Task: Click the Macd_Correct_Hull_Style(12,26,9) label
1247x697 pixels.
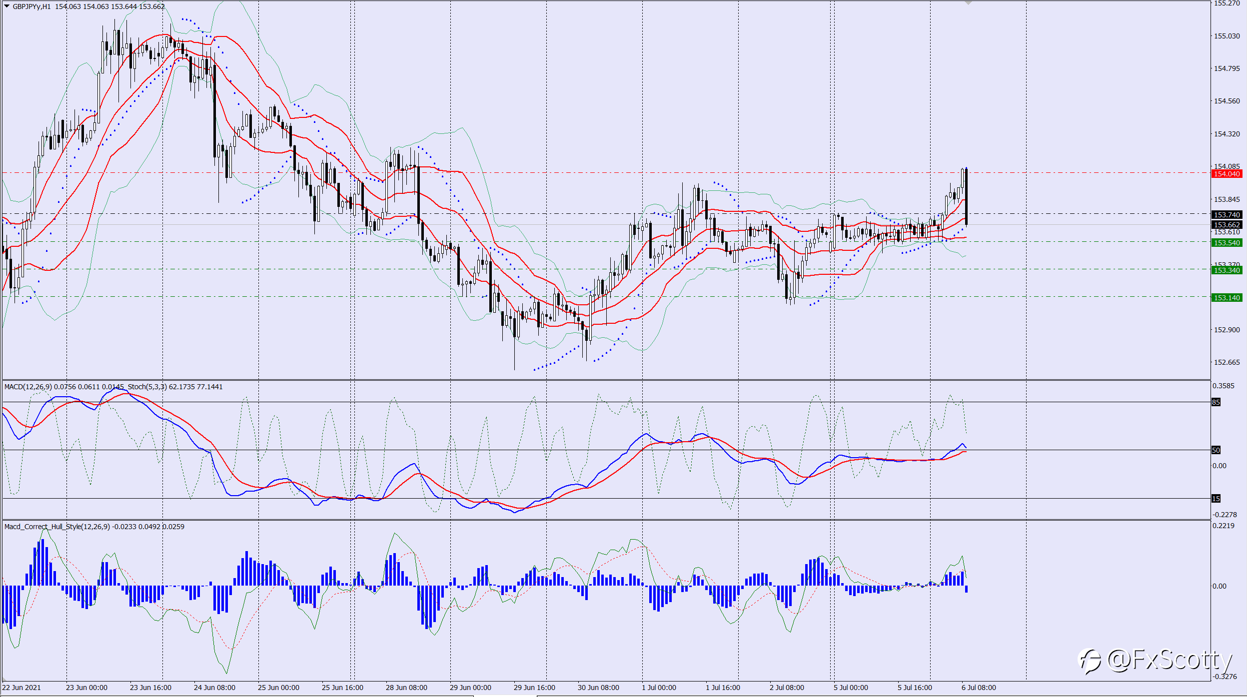Action: point(57,527)
